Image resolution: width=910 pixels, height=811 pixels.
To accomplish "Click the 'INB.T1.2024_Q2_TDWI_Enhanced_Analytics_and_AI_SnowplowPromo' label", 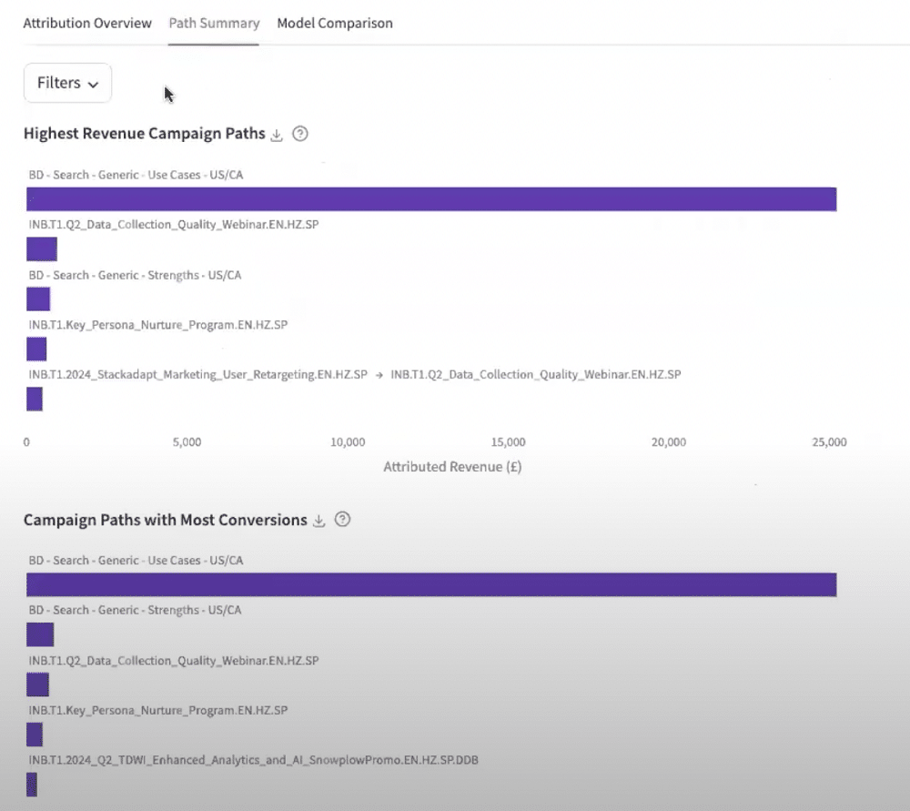I will (254, 761).
